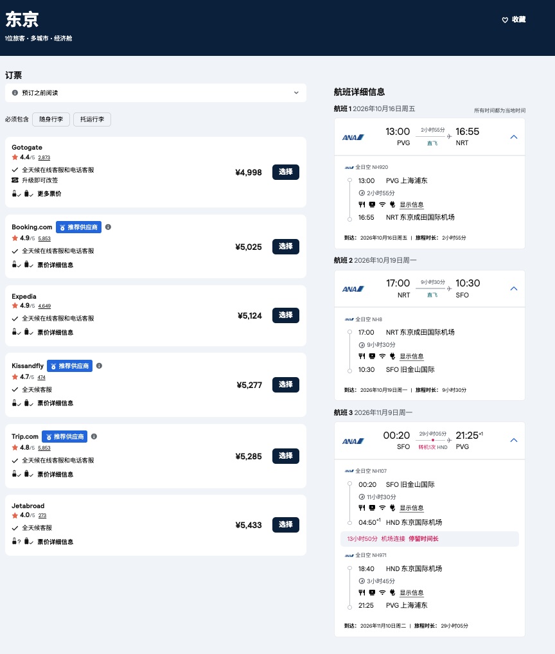
Task: Click 显示信息 for flight NH971
Action: (x=411, y=592)
